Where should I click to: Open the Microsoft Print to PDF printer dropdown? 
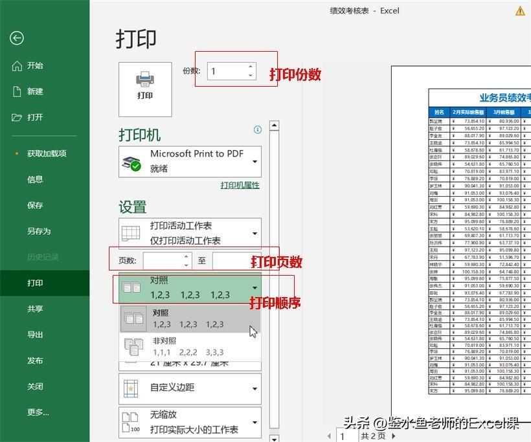[x=190, y=162]
